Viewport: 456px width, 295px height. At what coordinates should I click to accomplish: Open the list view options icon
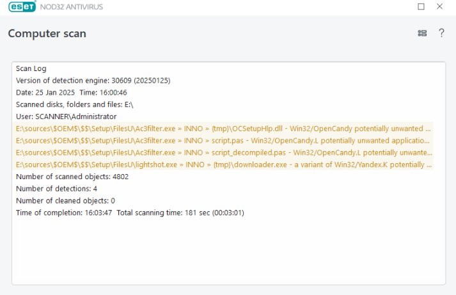[422, 33]
